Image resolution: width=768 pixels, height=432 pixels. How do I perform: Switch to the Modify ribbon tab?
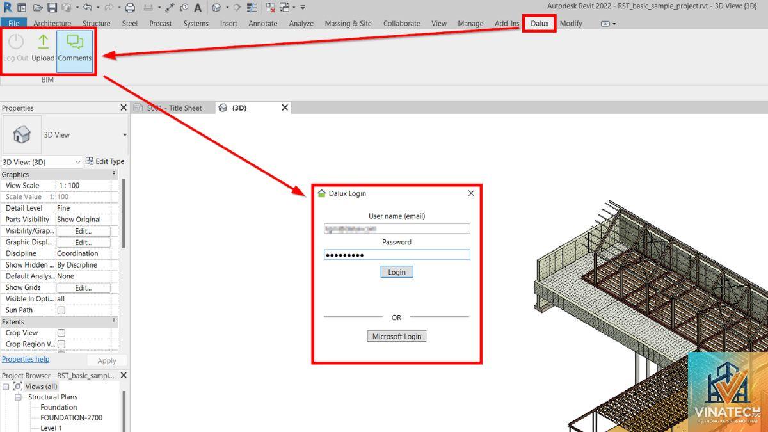click(571, 23)
